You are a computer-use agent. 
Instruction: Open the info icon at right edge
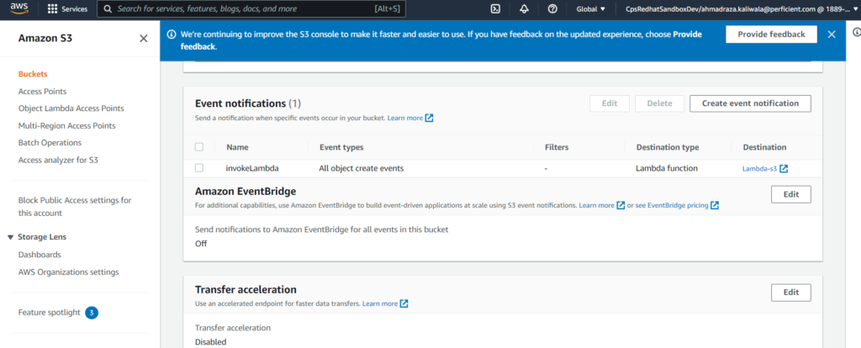856,33
